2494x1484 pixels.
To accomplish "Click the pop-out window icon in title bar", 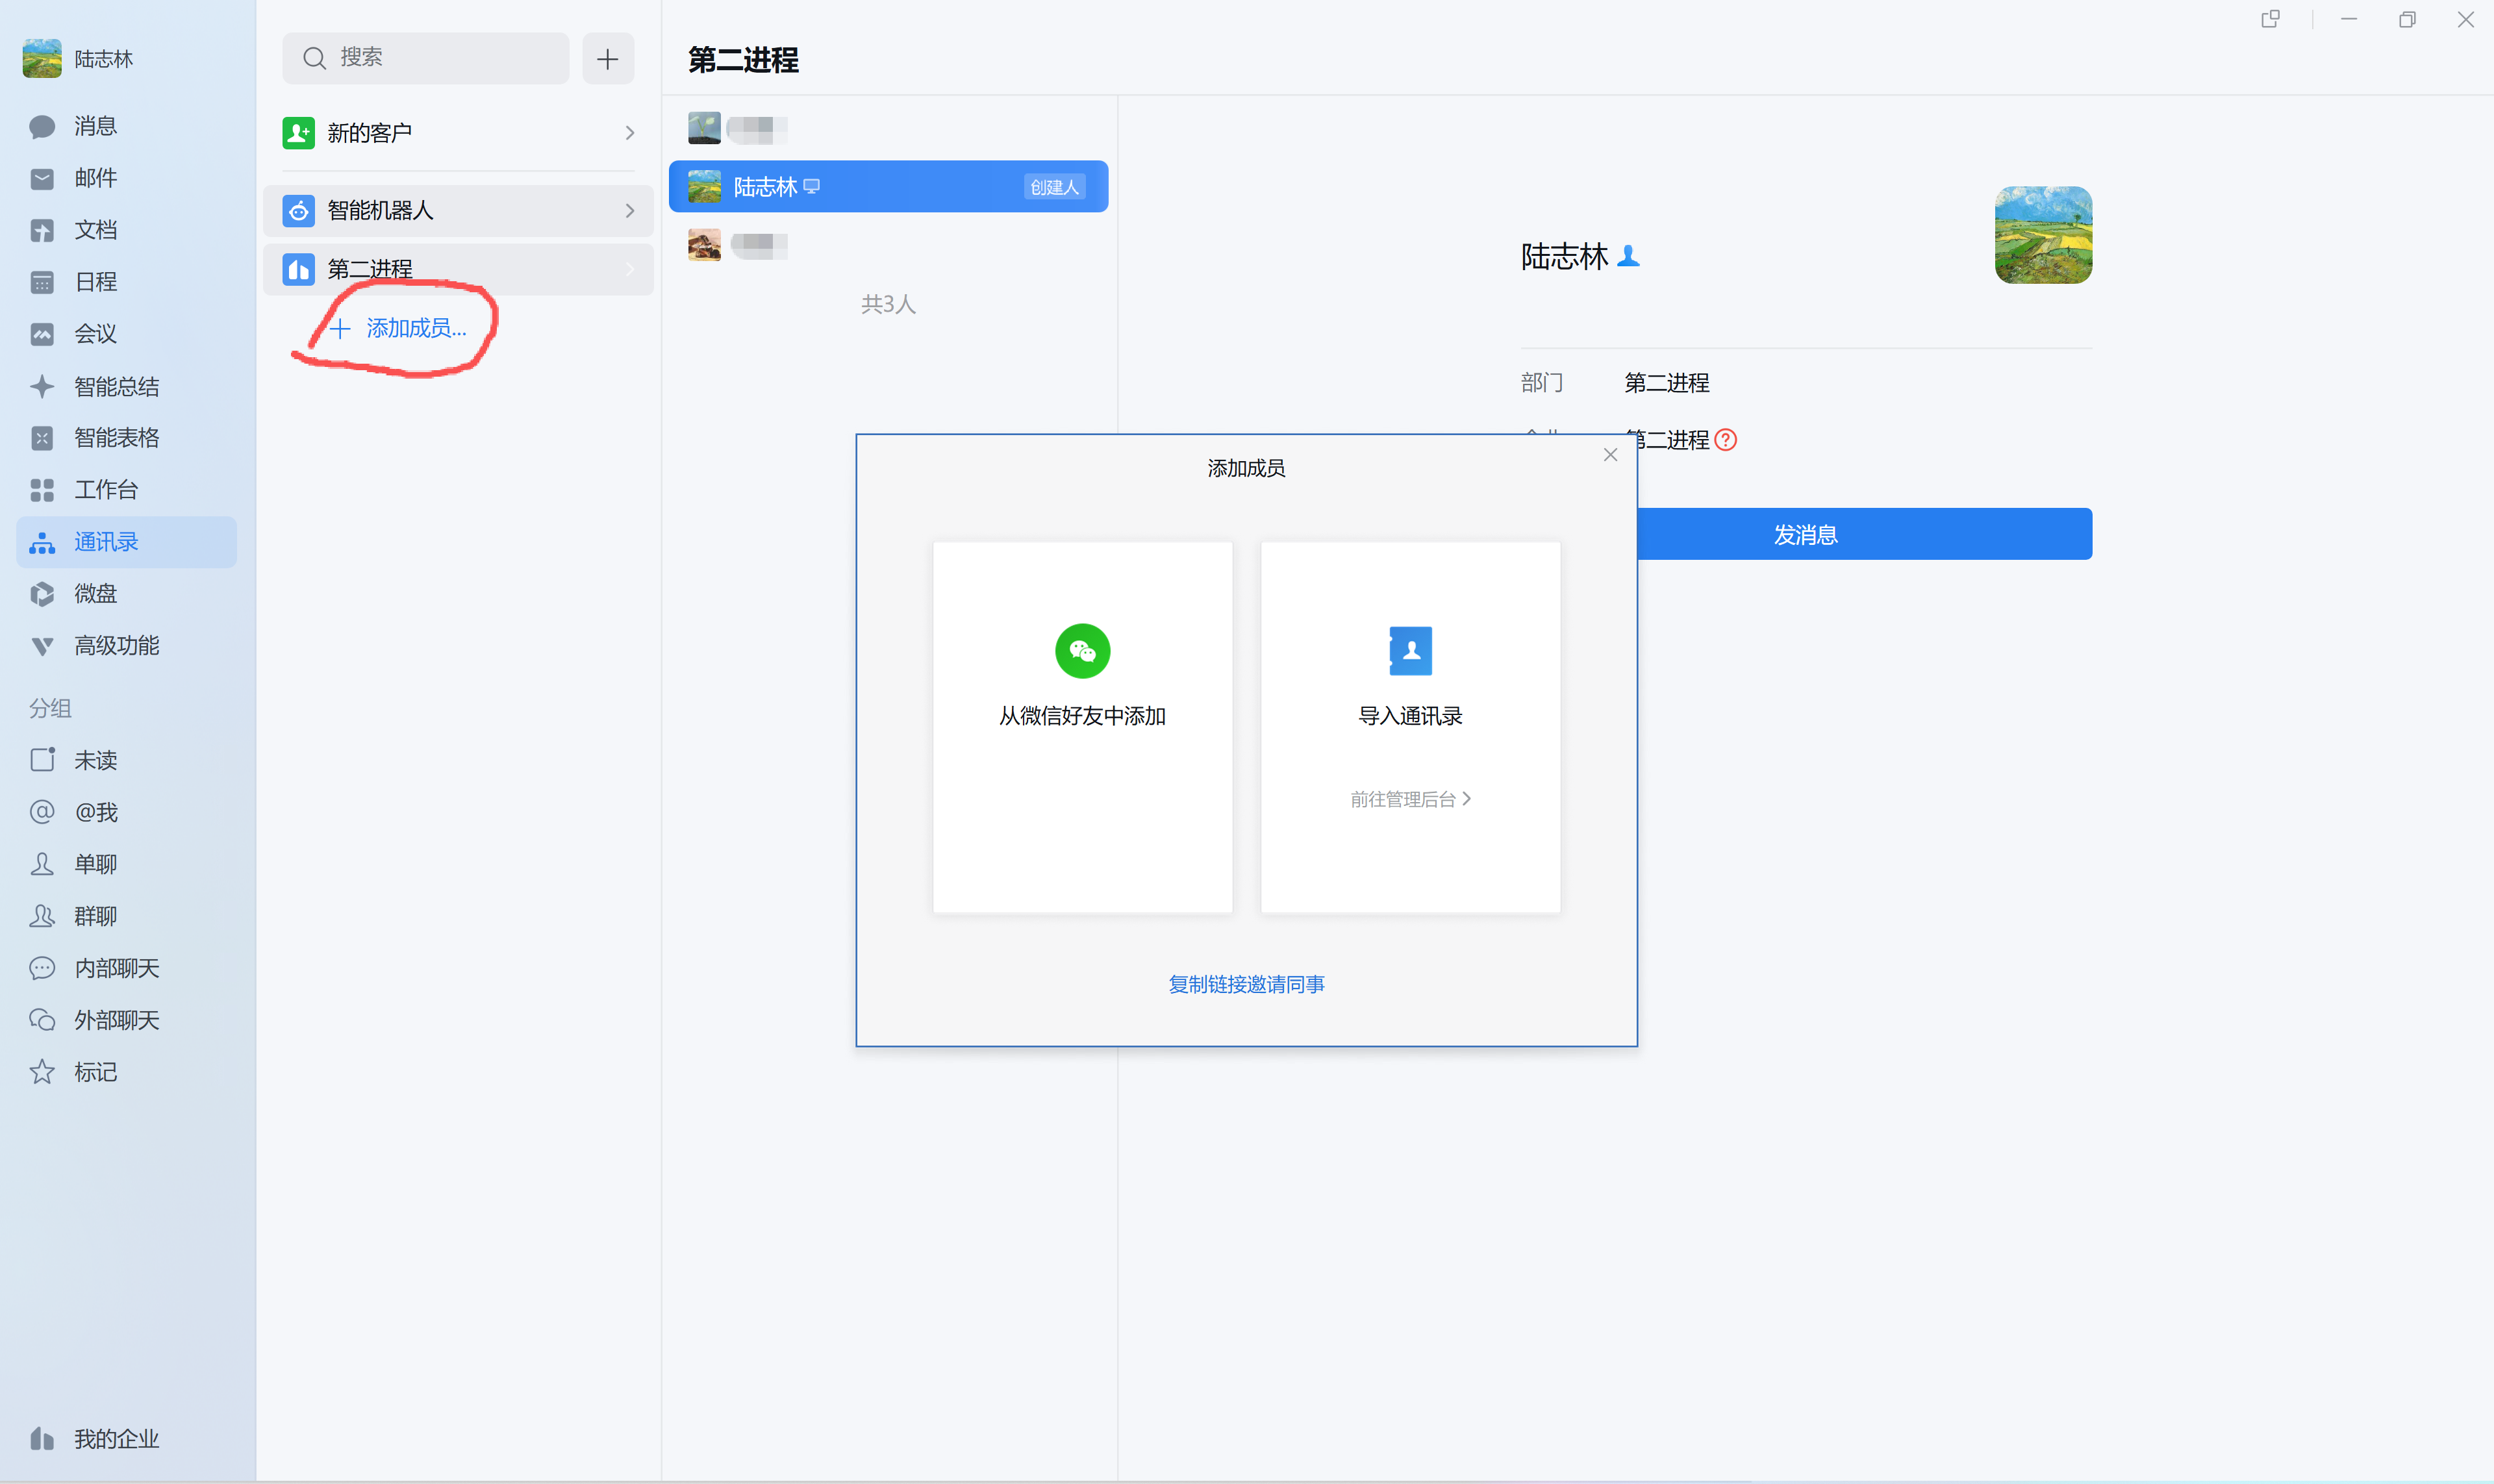I will tap(2270, 19).
